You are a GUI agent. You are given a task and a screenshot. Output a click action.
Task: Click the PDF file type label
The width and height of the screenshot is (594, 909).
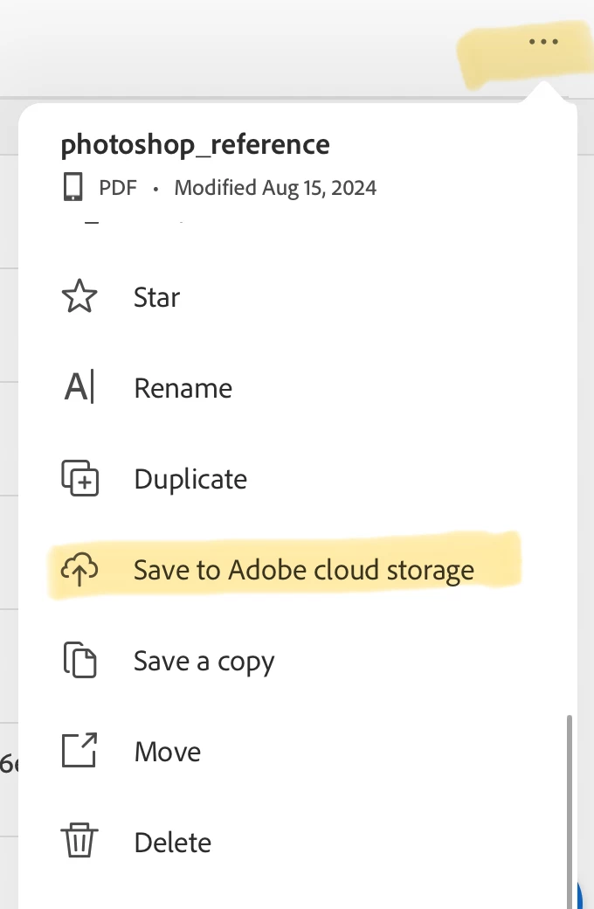[118, 188]
